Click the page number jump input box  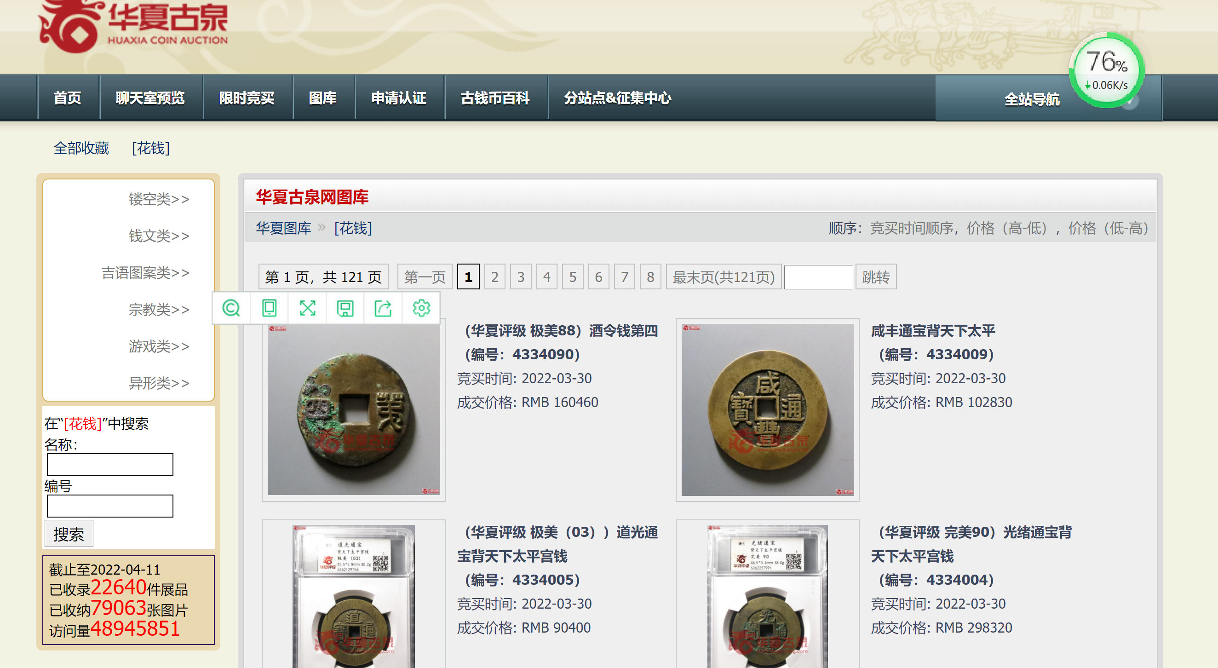coord(818,276)
